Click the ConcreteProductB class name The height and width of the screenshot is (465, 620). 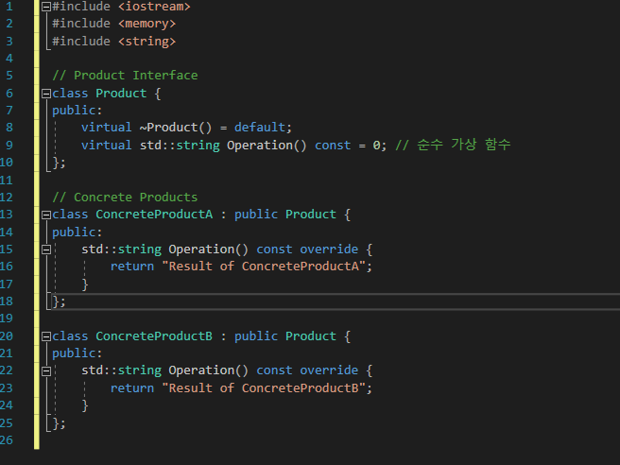click(x=154, y=336)
